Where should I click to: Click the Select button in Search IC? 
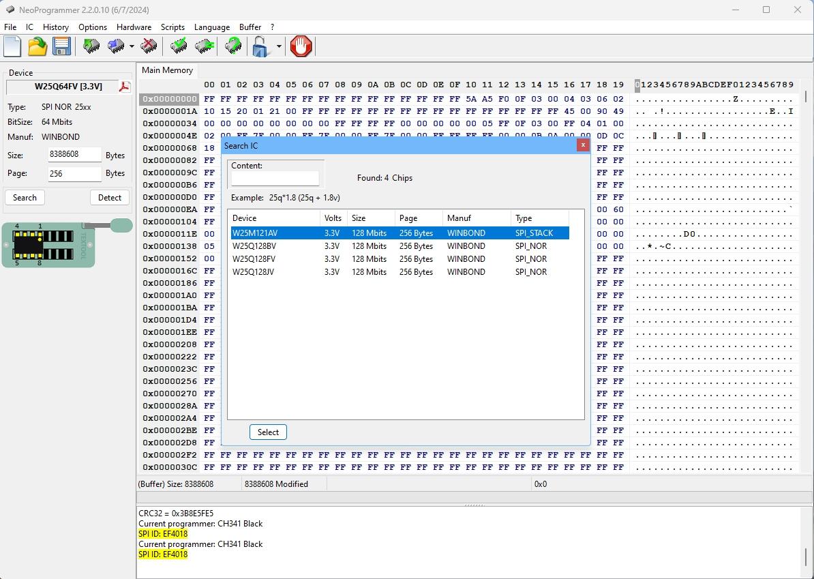pos(268,432)
